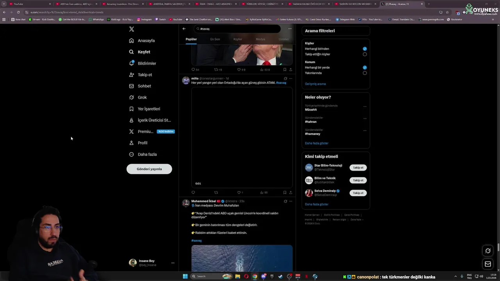Image resolution: width=500 pixels, height=281 pixels.
Task: Play miño's video with 0:01 timer
Action: tap(242, 137)
